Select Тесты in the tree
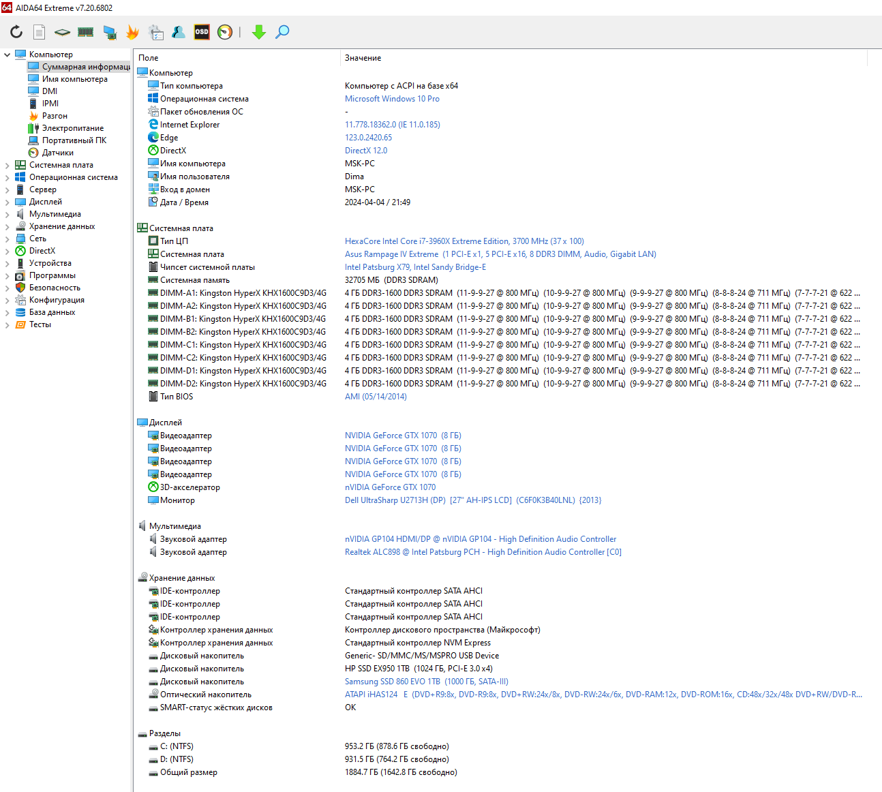 click(40, 324)
